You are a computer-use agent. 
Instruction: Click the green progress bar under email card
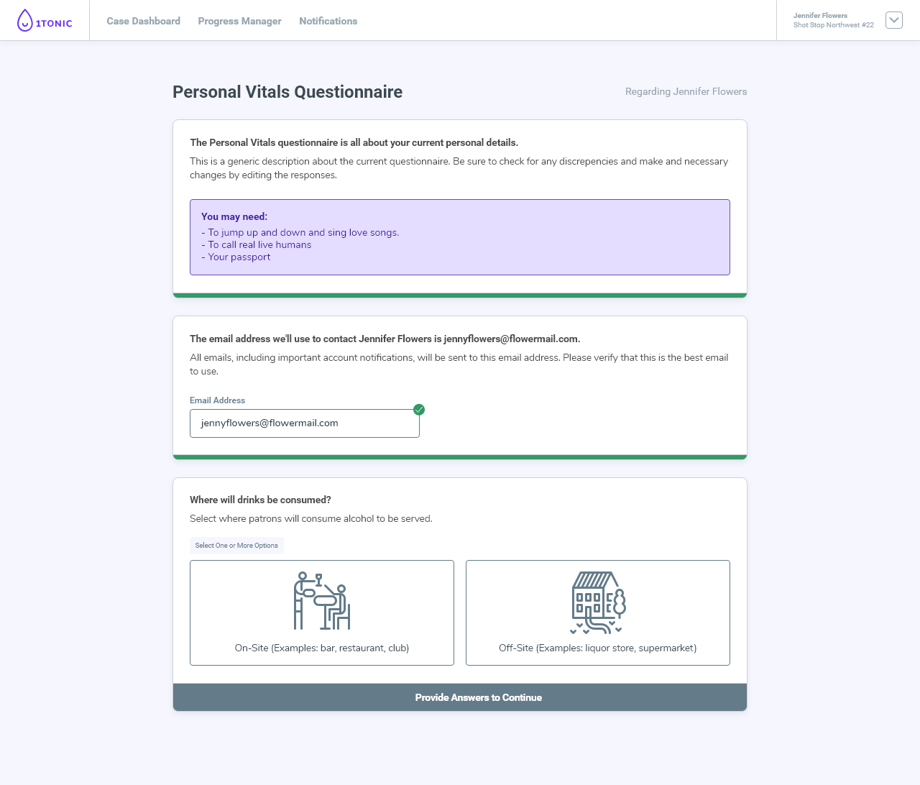click(x=460, y=457)
